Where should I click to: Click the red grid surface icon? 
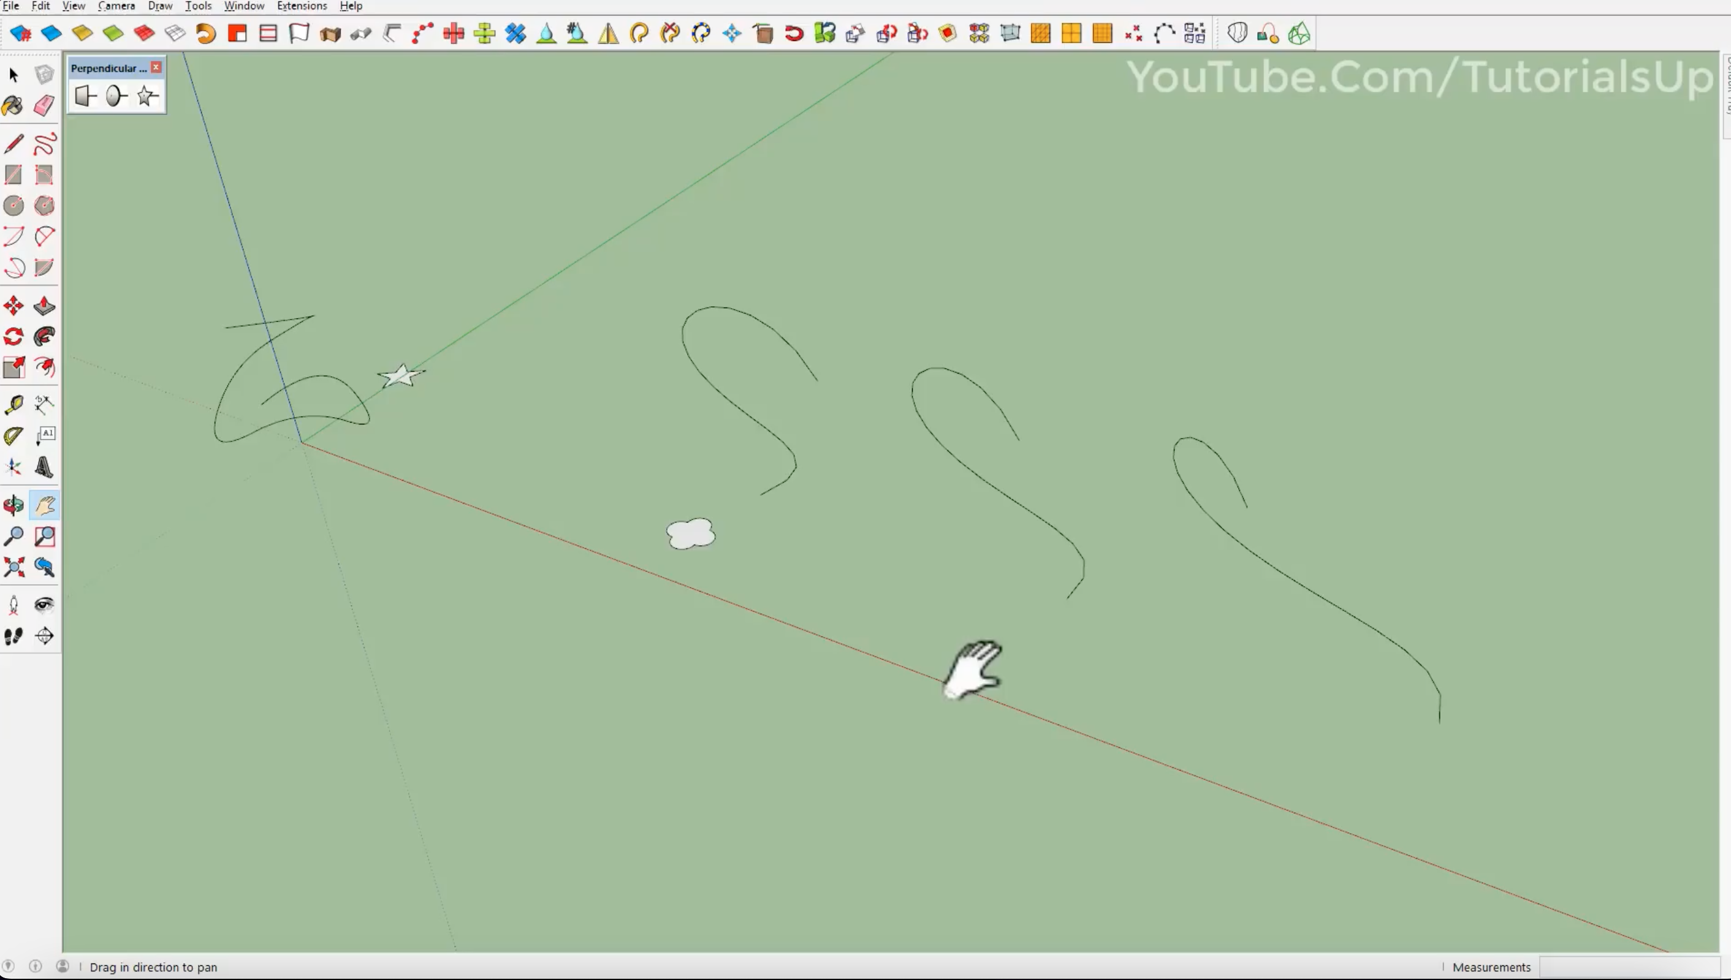point(144,33)
